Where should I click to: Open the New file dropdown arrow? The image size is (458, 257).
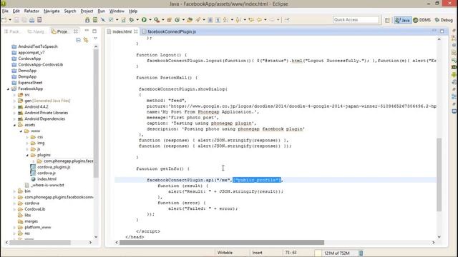pos(10,20)
